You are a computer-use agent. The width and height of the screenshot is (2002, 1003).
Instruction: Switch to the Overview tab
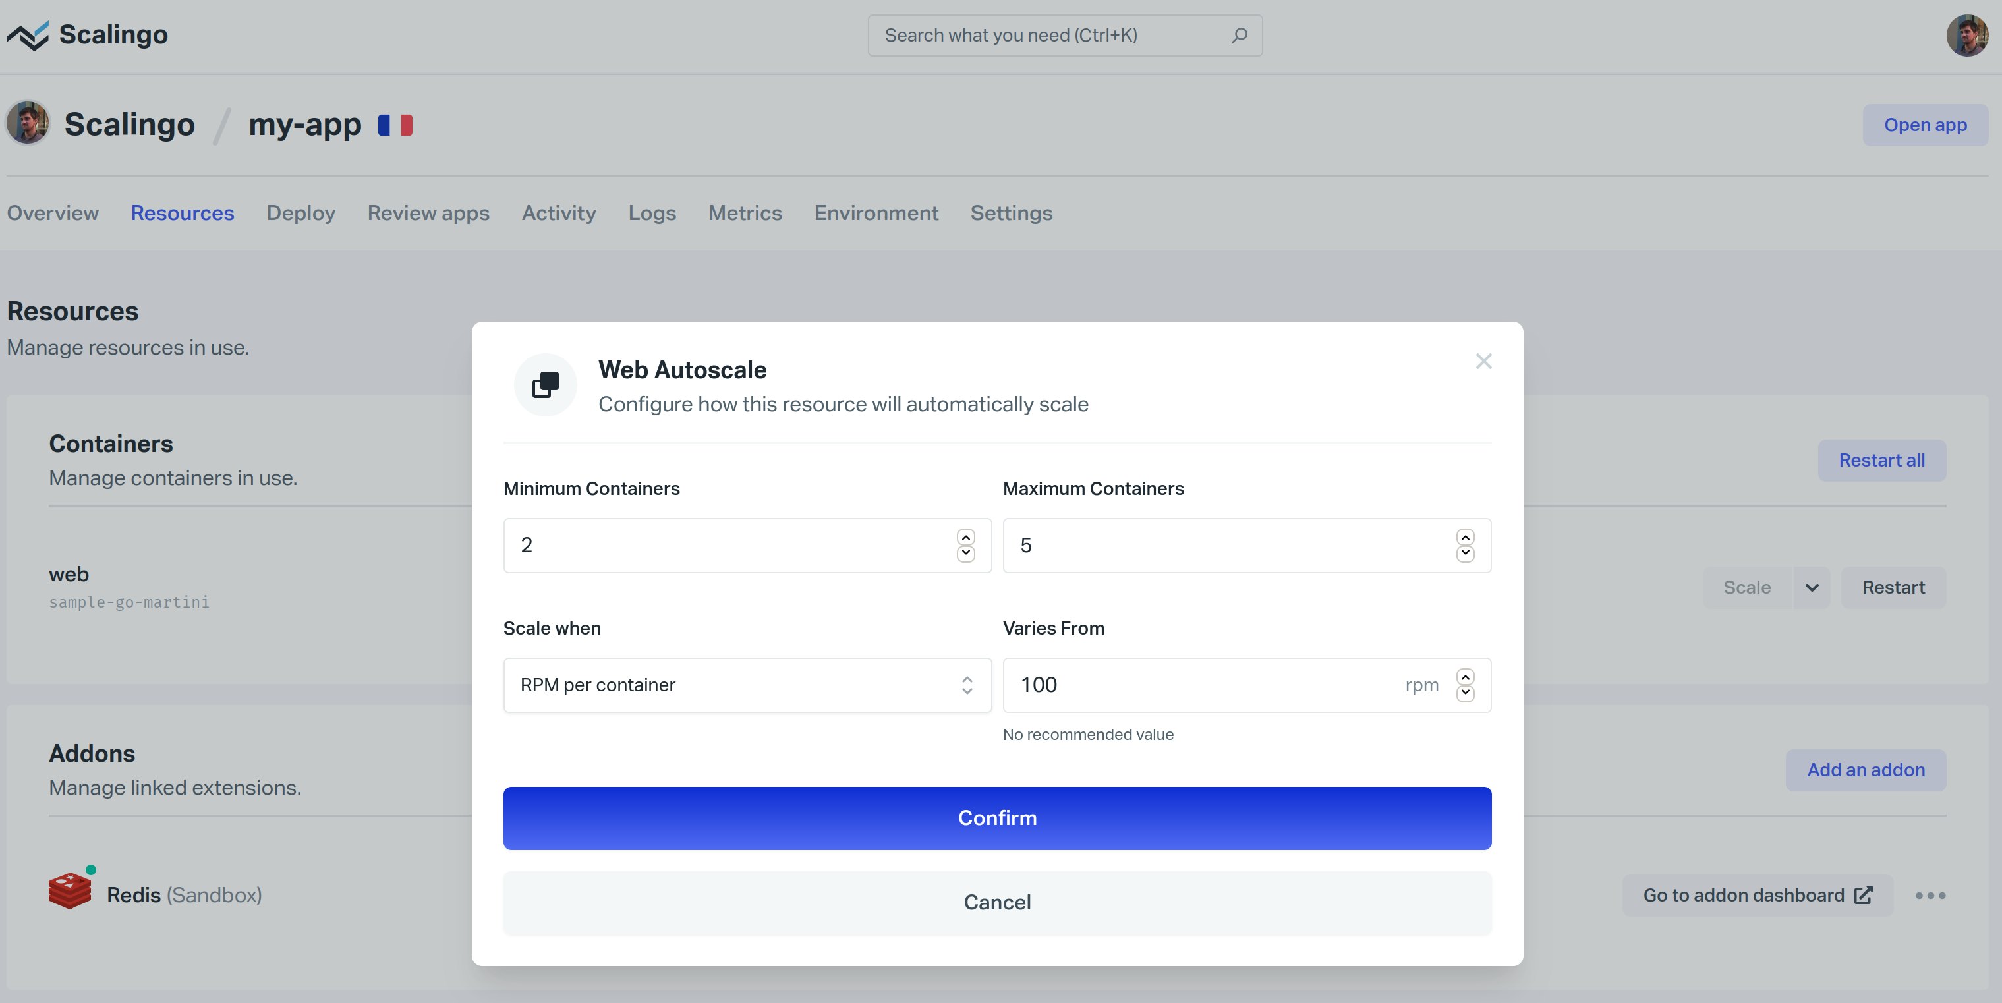tap(53, 212)
